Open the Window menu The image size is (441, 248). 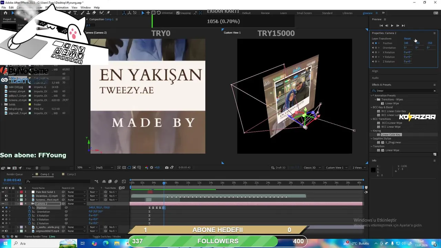click(x=85, y=8)
